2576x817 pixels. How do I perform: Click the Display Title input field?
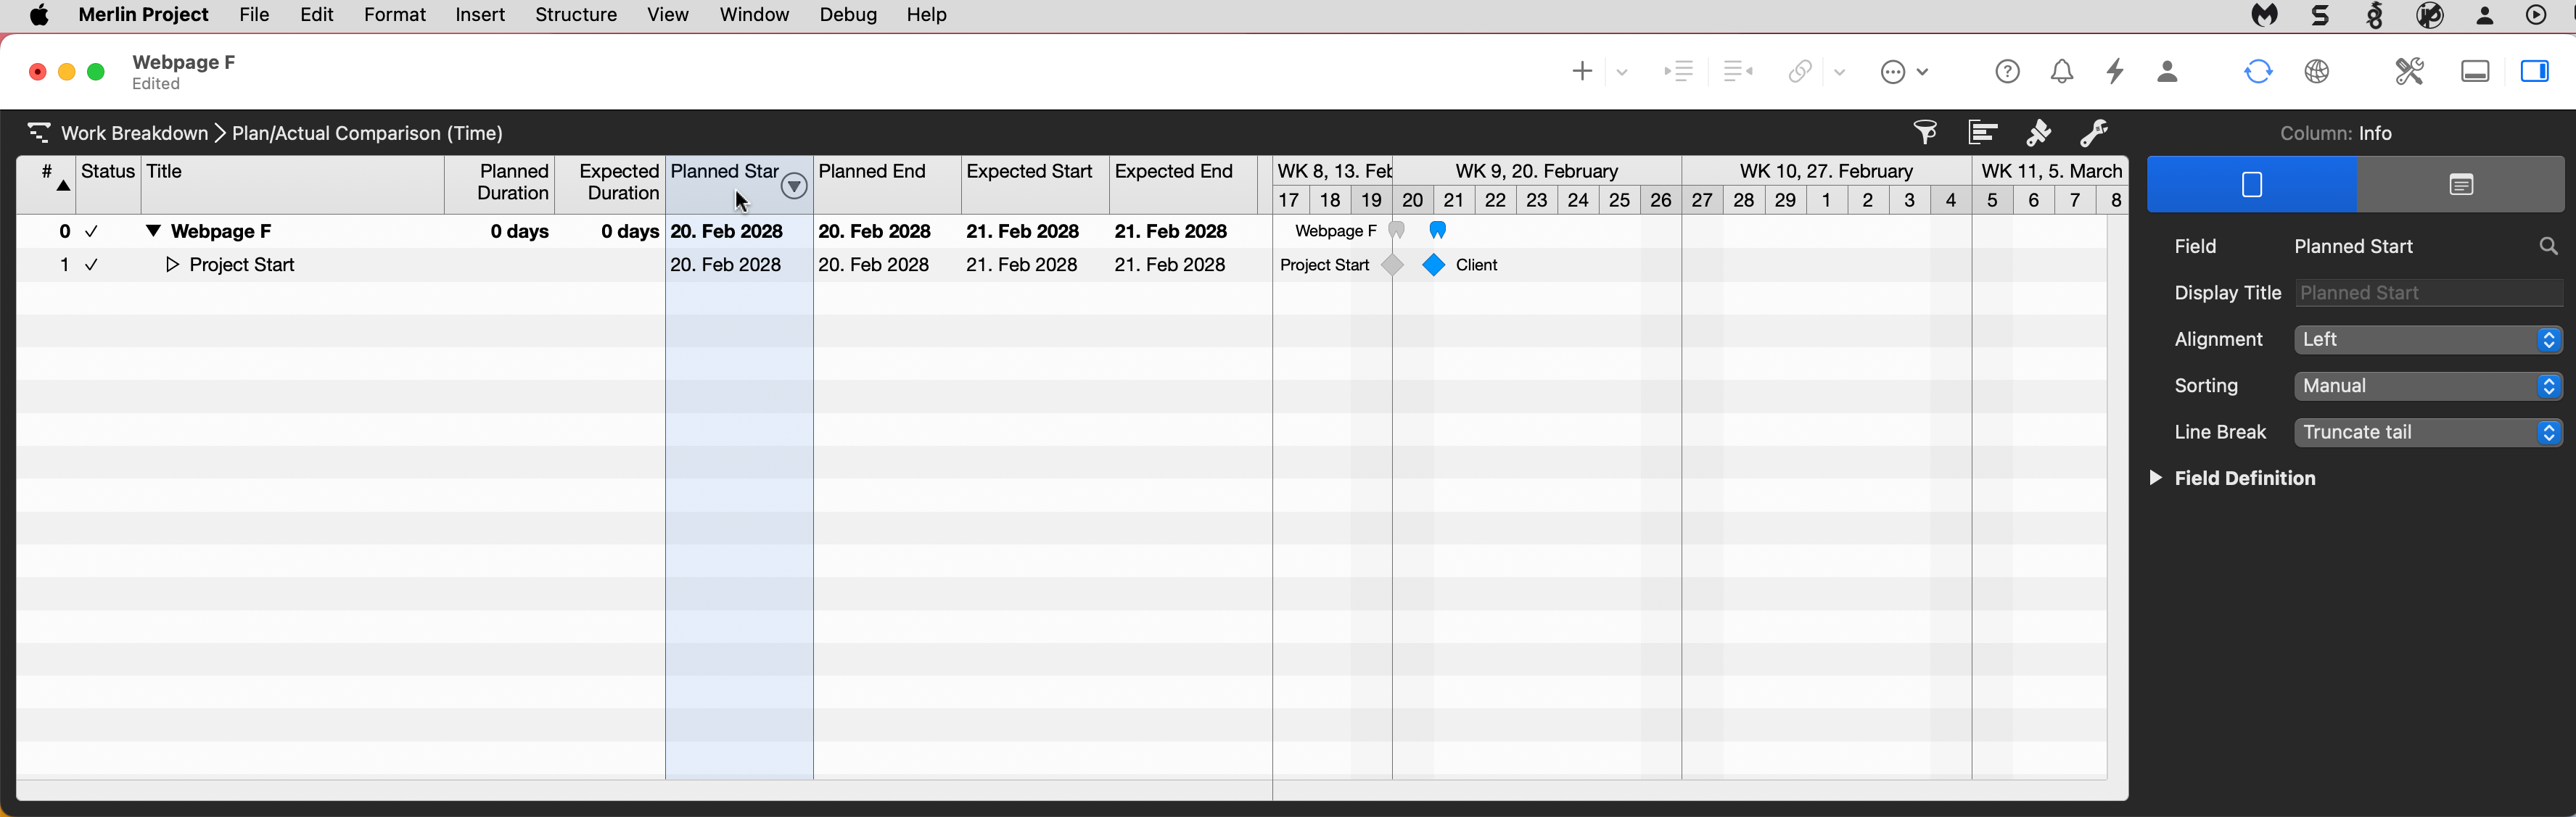pos(2428,294)
